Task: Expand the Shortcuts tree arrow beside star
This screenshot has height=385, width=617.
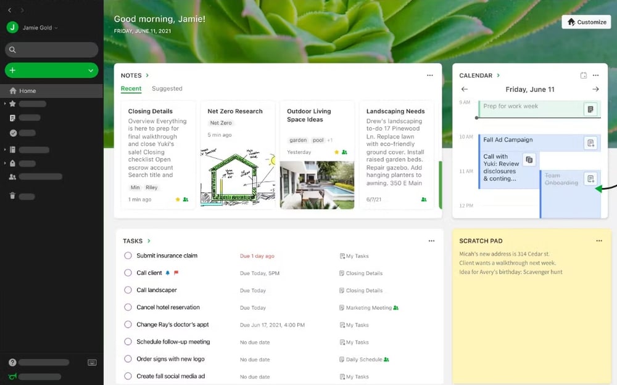Action: coord(5,103)
